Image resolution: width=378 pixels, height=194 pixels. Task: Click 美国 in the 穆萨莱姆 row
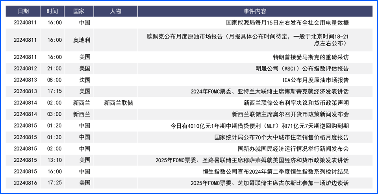(85, 160)
